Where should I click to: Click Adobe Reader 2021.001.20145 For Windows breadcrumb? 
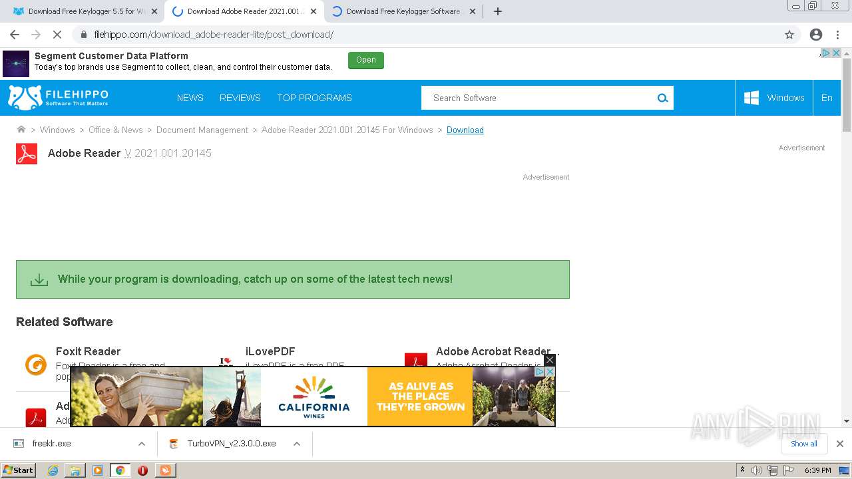(347, 130)
